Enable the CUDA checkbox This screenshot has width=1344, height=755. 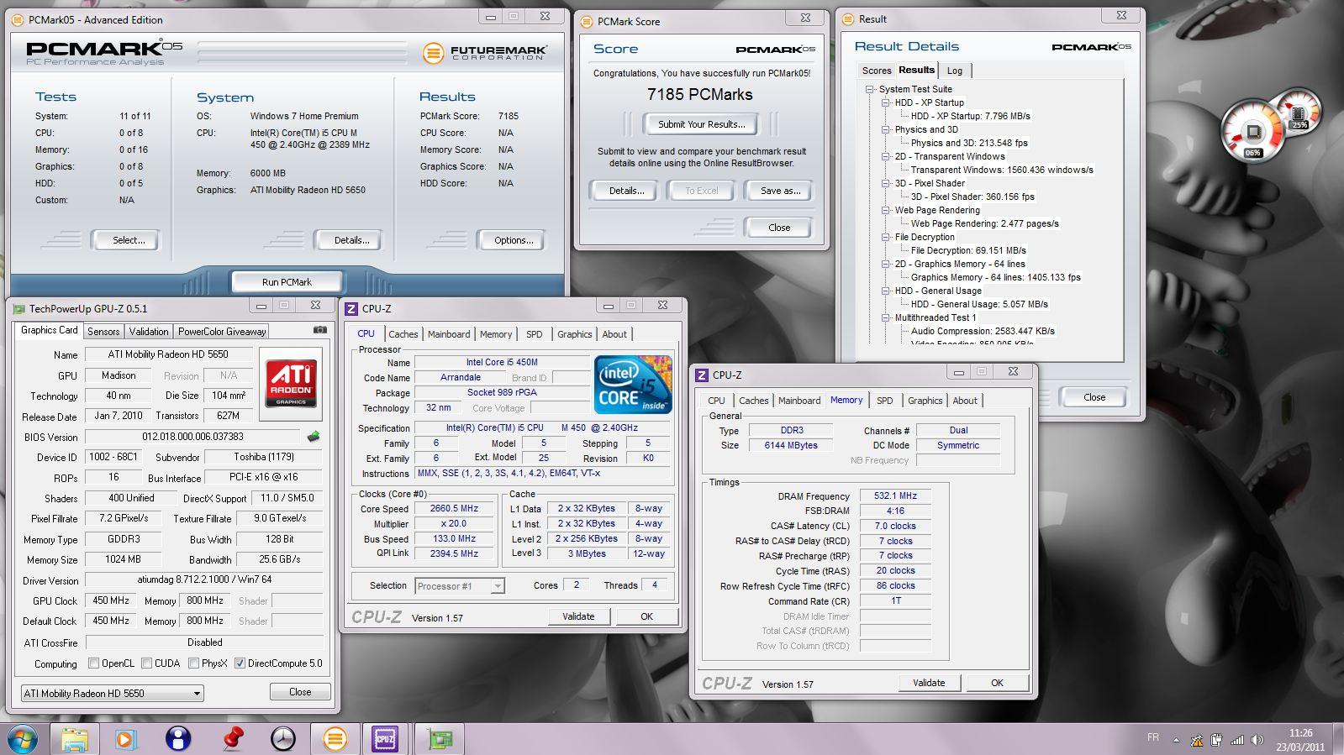[x=147, y=663]
